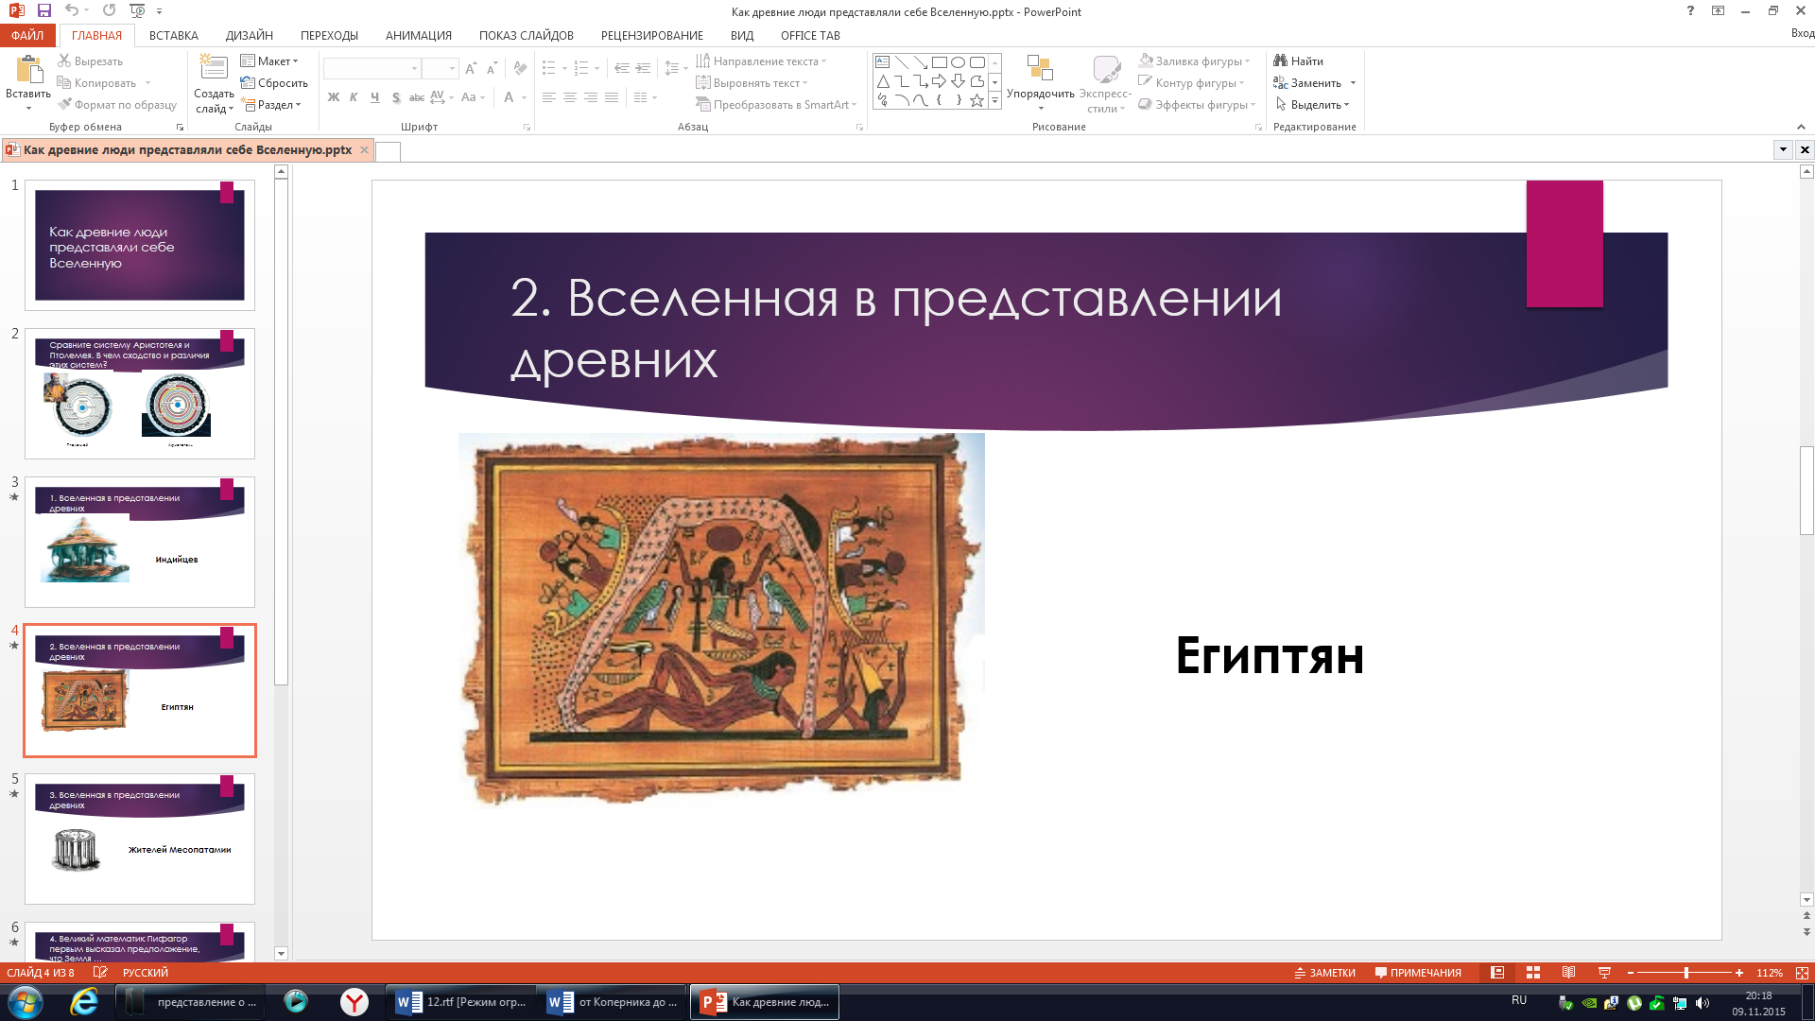
Task: Switch to Slide Sorter view icon
Action: pyautogui.click(x=1533, y=973)
